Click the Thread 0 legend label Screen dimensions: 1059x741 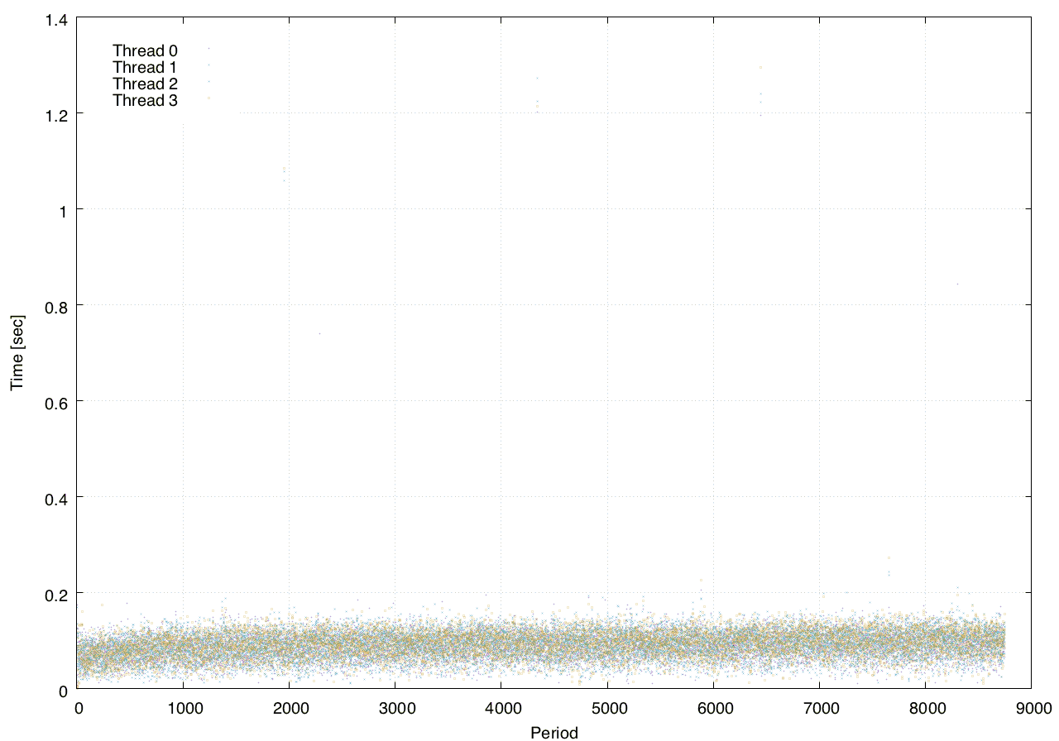(x=146, y=51)
